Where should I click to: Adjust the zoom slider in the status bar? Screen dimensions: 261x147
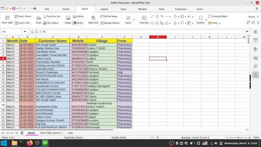(x=238, y=138)
